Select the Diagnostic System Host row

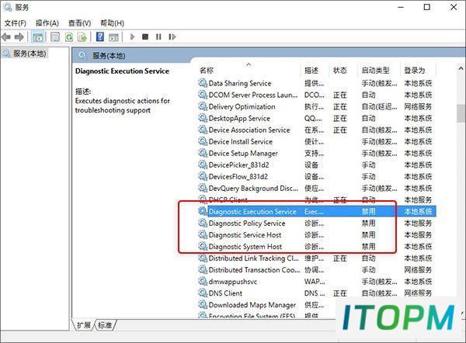point(316,247)
